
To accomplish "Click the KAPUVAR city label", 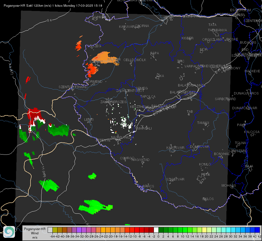I will [x=127, y=27].
